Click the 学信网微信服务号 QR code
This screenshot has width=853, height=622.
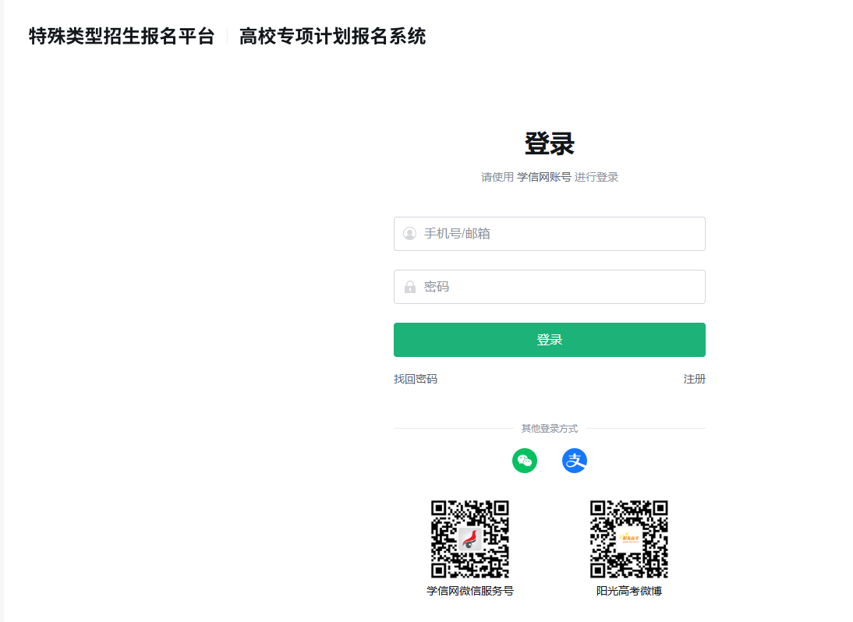[x=470, y=539]
